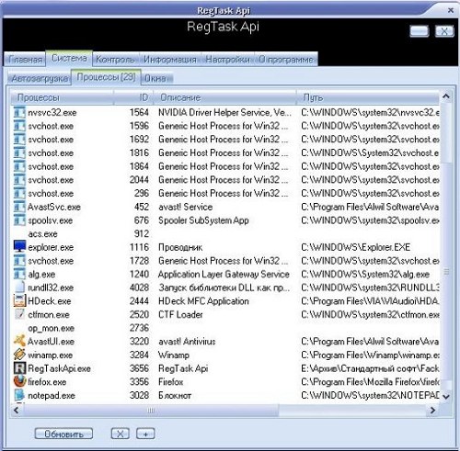Viewport: 460px width, 451px height.
Task: Select the Процессы [29] subtab
Action: [106, 77]
